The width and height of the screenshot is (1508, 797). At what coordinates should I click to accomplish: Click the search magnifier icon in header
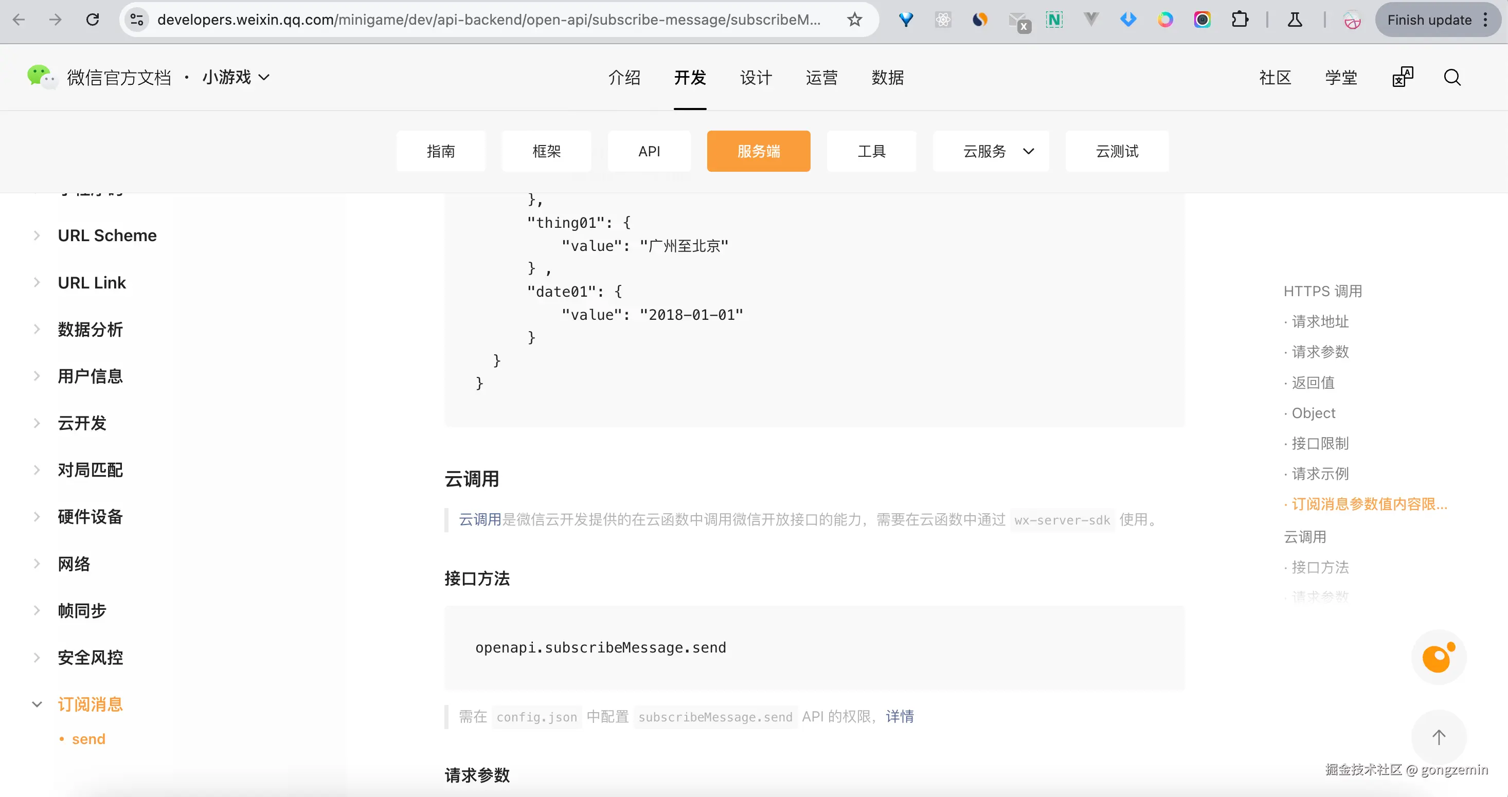tap(1452, 77)
